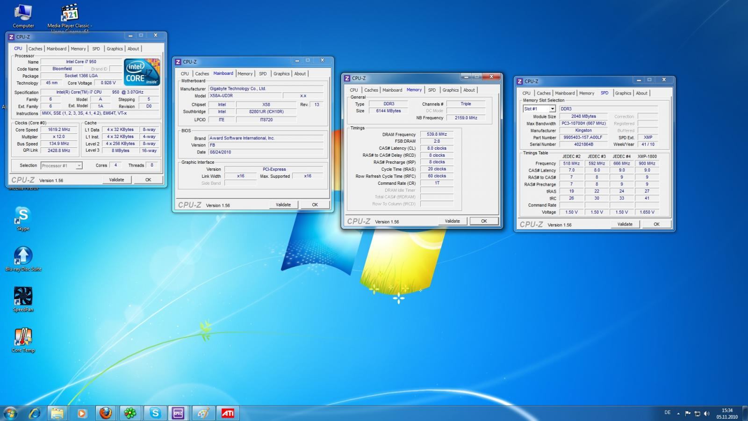Viewport: 748px width, 421px height.
Task: Open Windows Explorer folder icon in taskbar
Action: pyautogui.click(x=57, y=413)
